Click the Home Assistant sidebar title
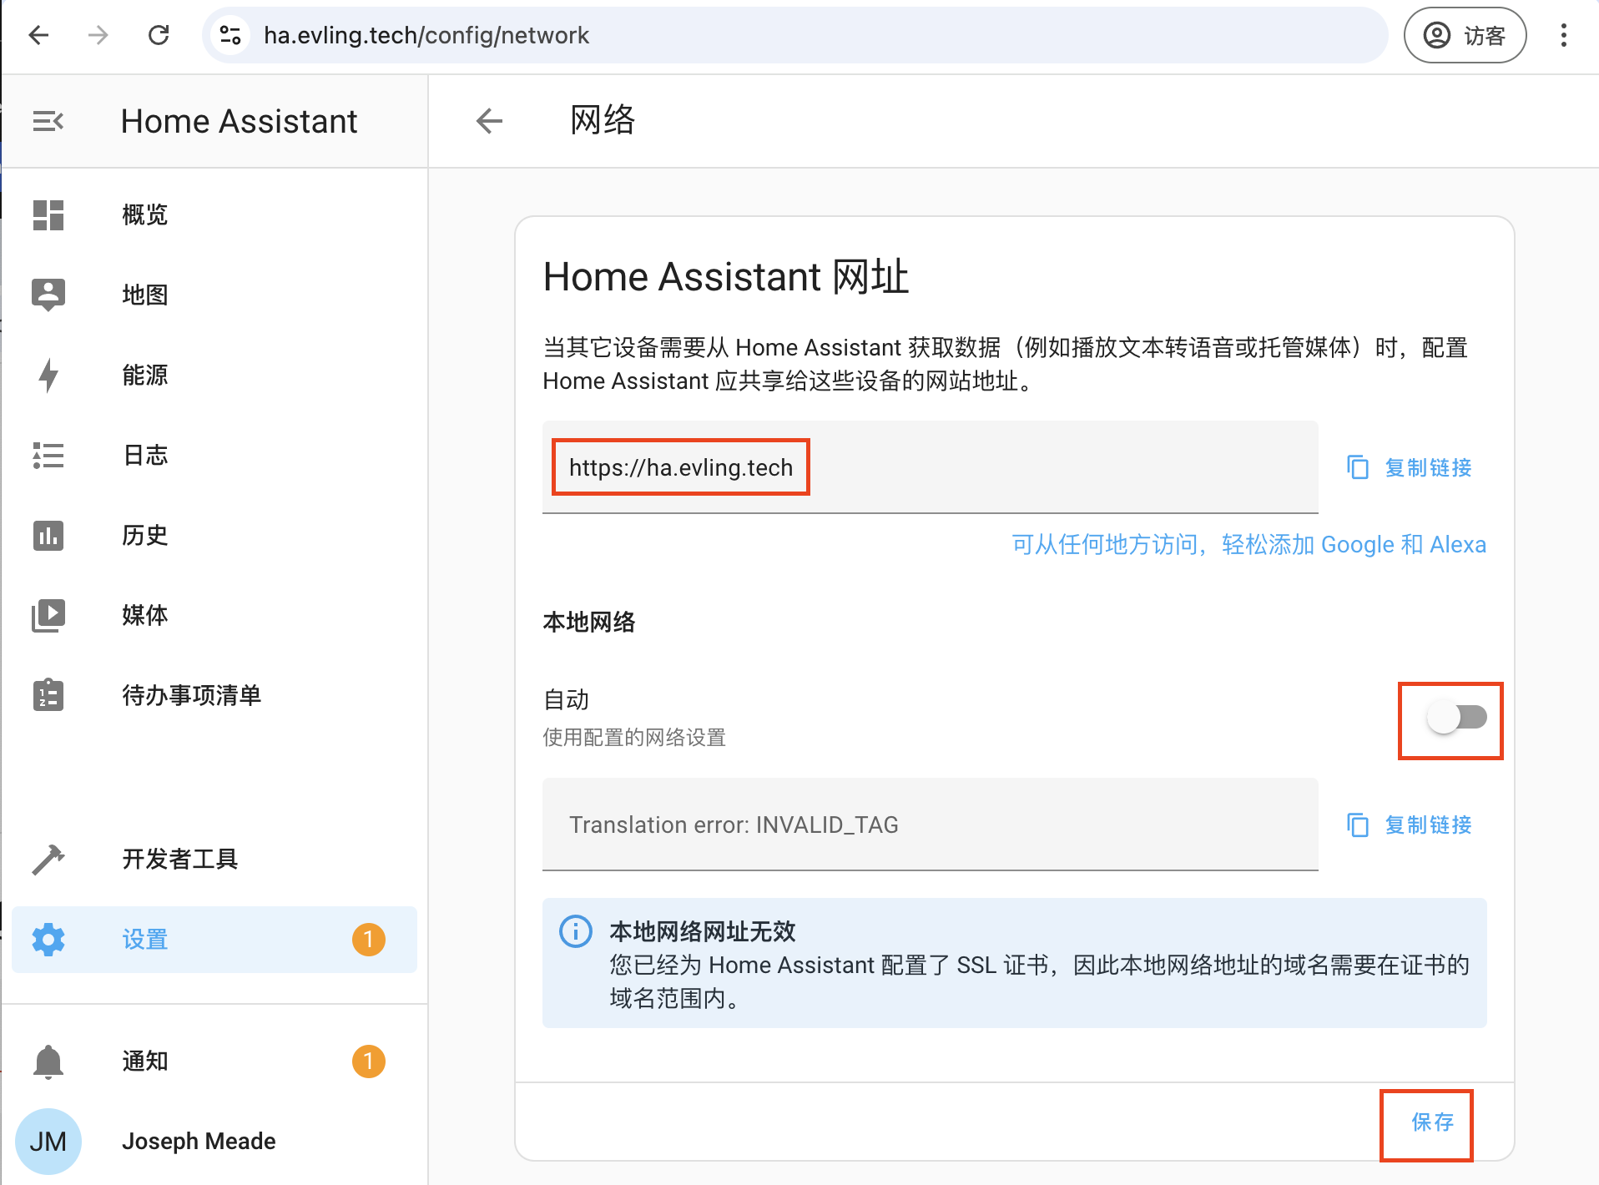The height and width of the screenshot is (1185, 1599). (239, 122)
